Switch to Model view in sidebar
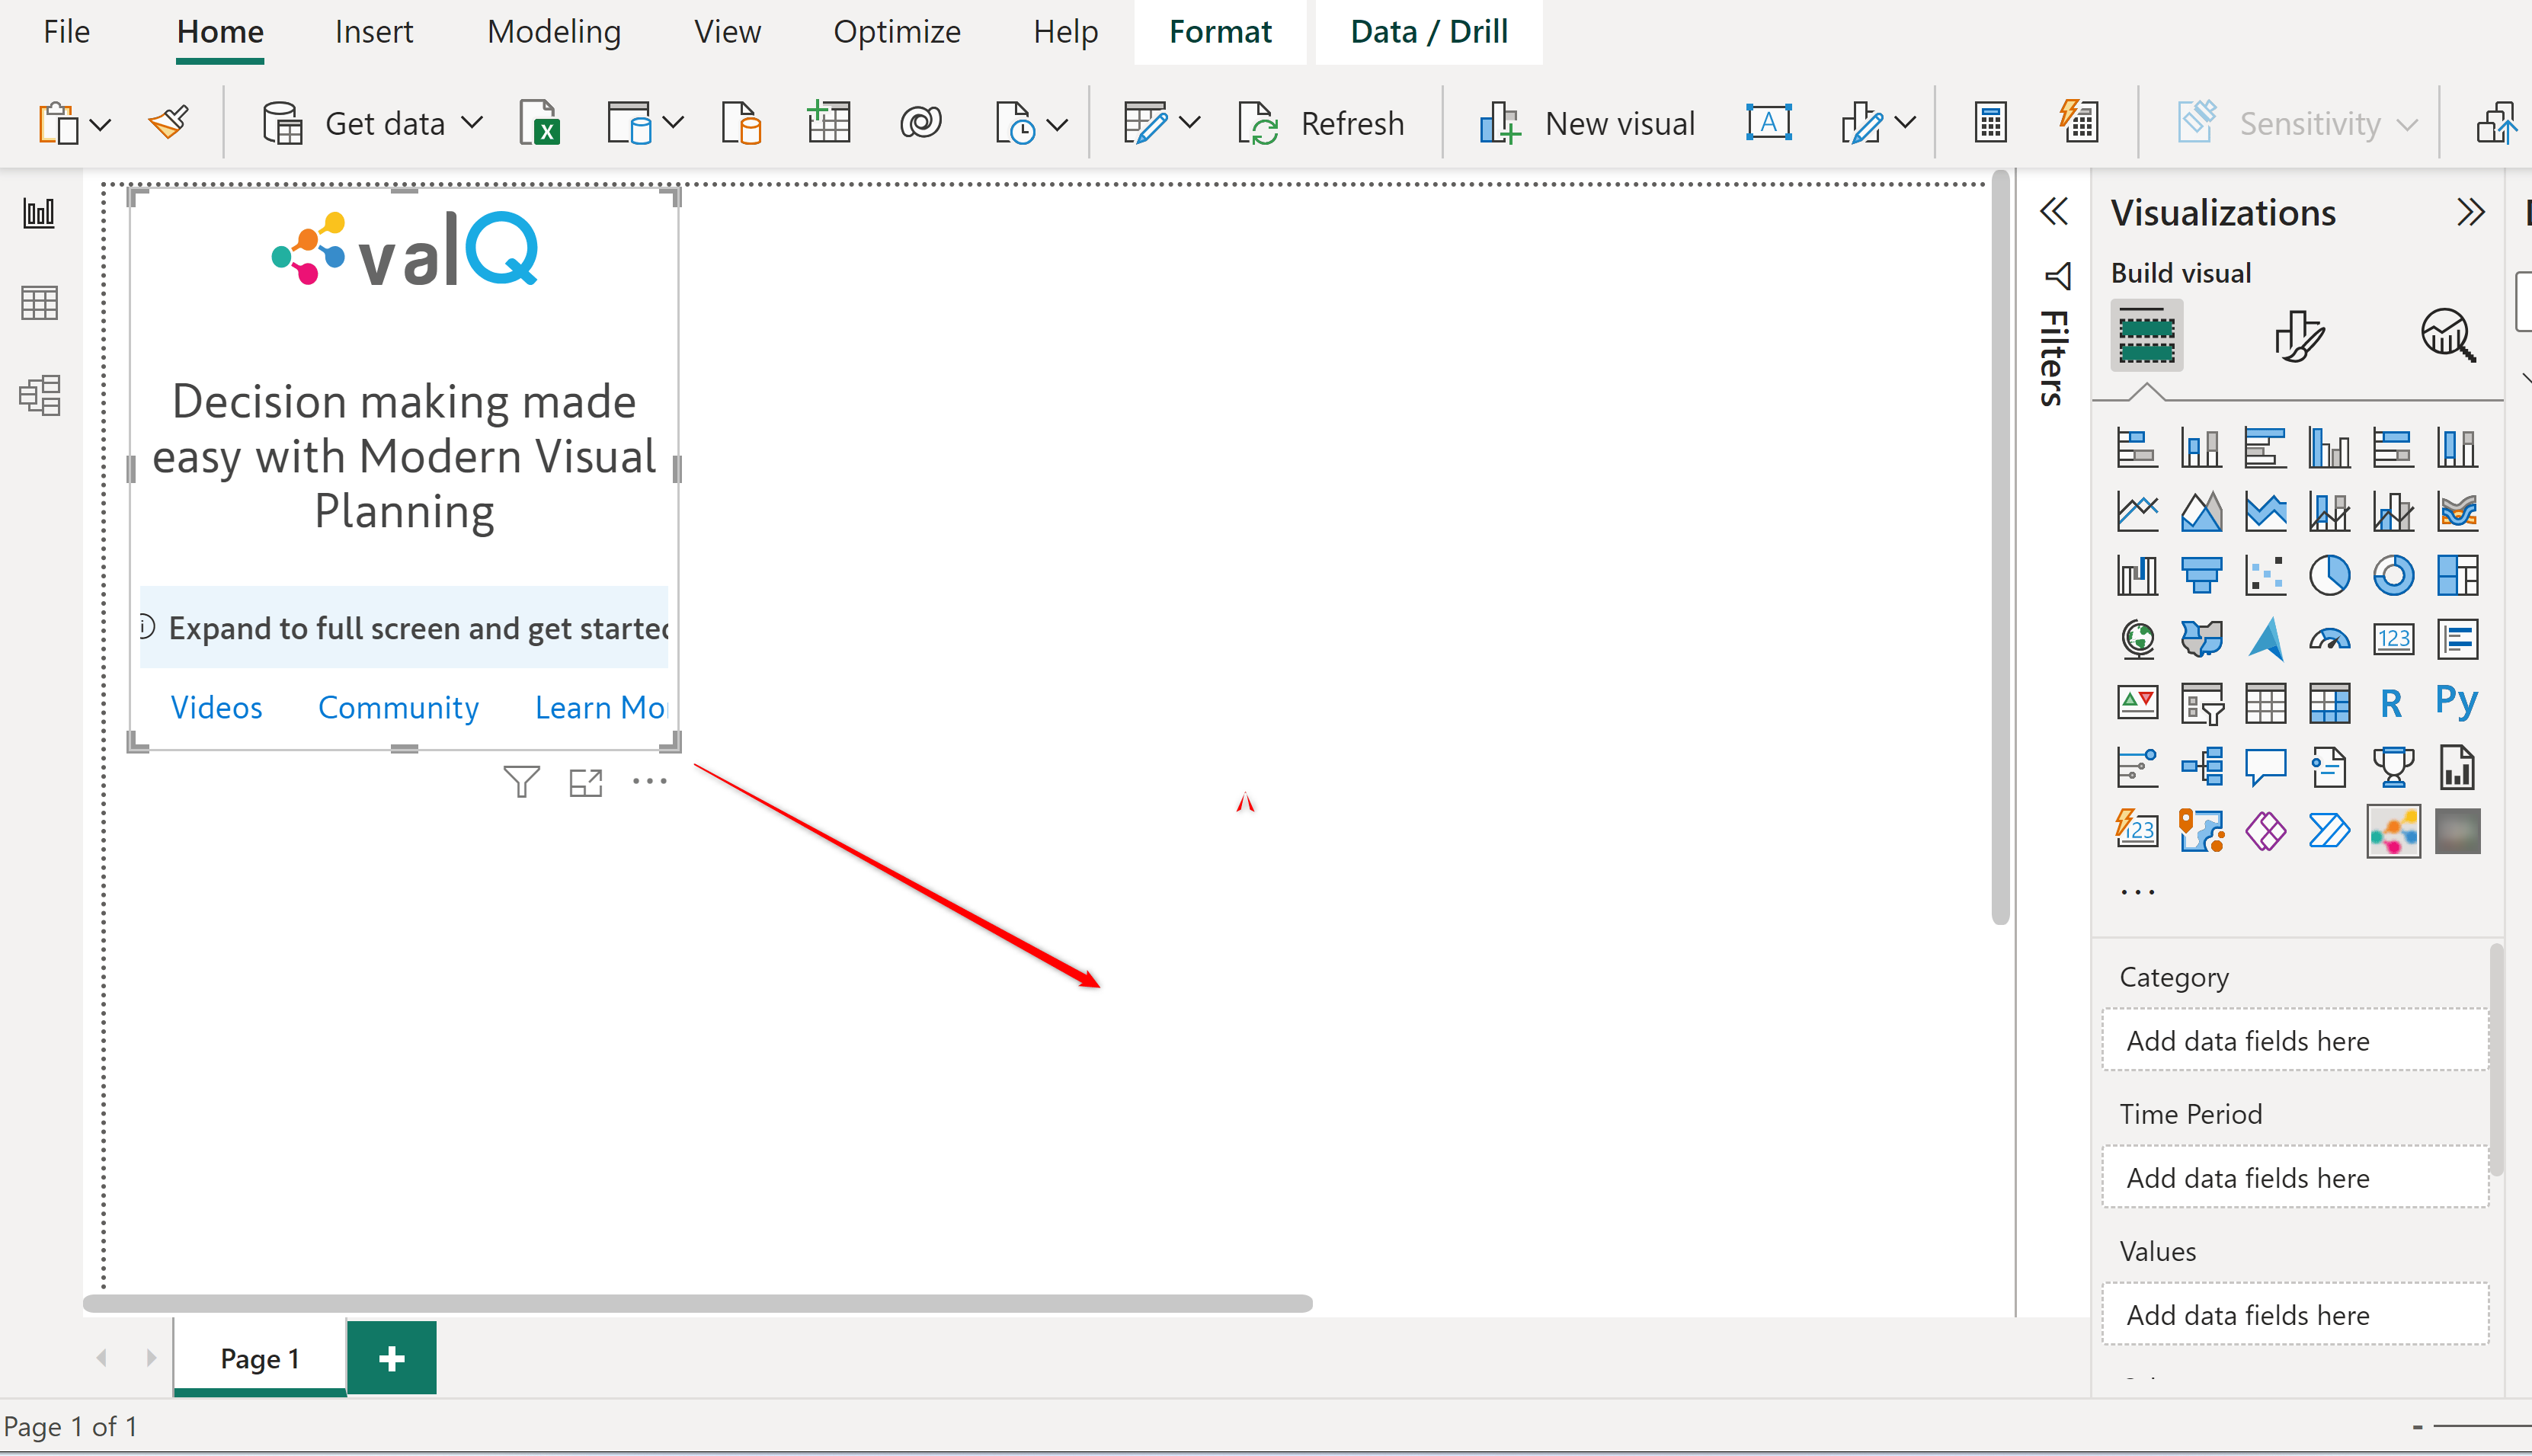This screenshot has height=1456, width=2532. [40, 396]
